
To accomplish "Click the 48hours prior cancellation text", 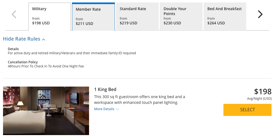I will point(46,66).
